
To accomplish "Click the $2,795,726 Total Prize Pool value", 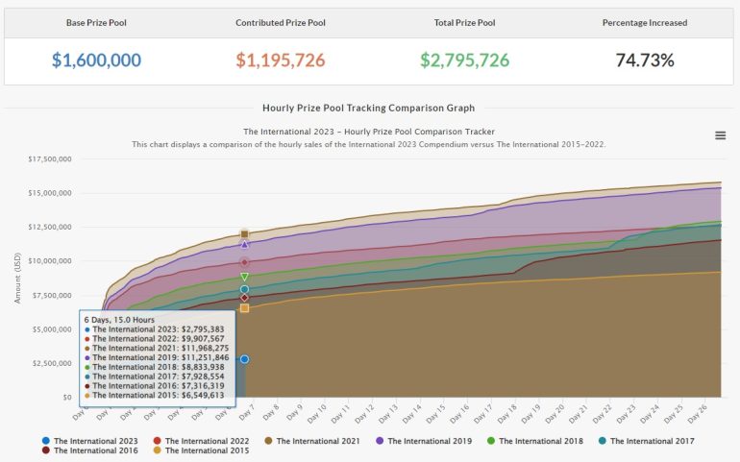I will coord(464,60).
